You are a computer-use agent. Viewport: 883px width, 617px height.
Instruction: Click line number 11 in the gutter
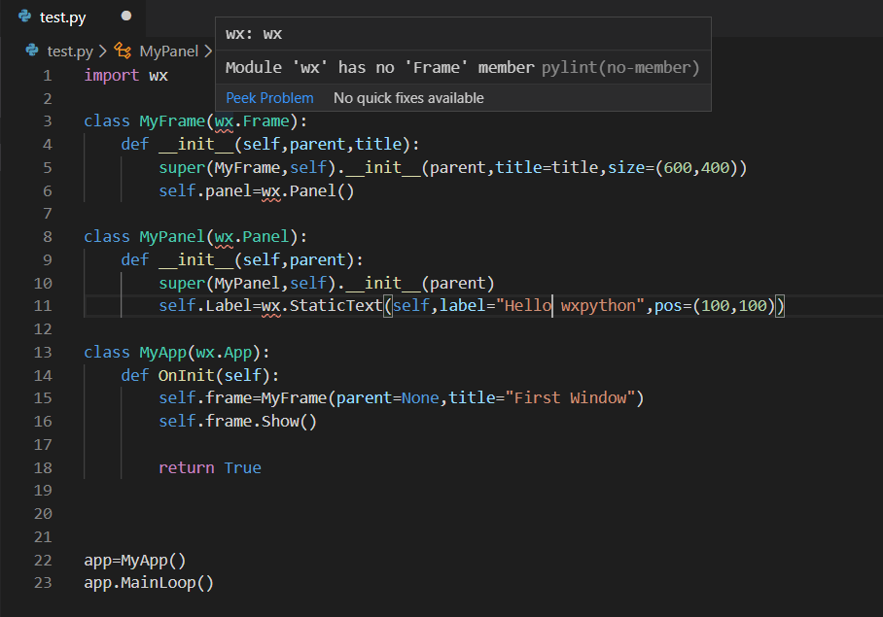click(x=42, y=305)
